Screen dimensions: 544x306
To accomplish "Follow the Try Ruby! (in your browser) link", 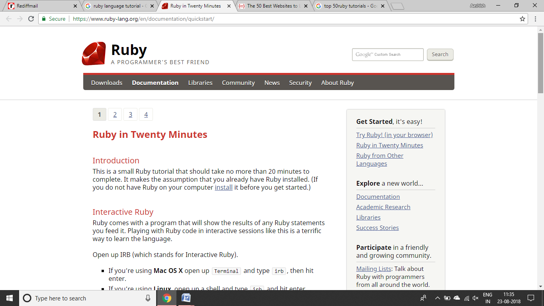I will pyautogui.click(x=394, y=135).
